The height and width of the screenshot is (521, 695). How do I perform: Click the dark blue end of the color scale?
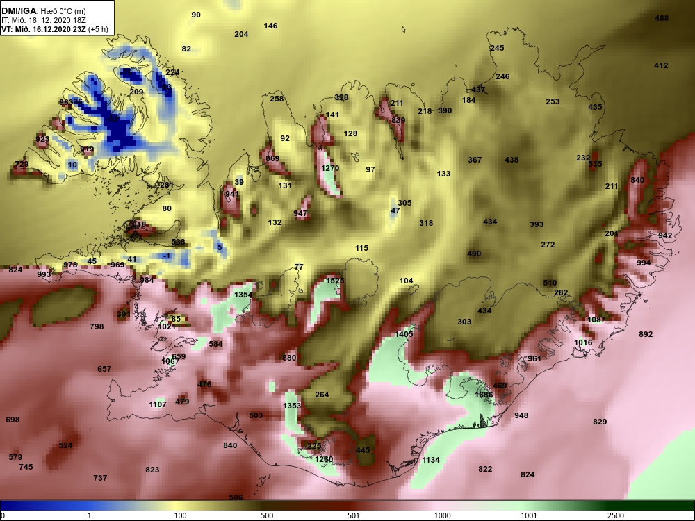[x=26, y=506]
